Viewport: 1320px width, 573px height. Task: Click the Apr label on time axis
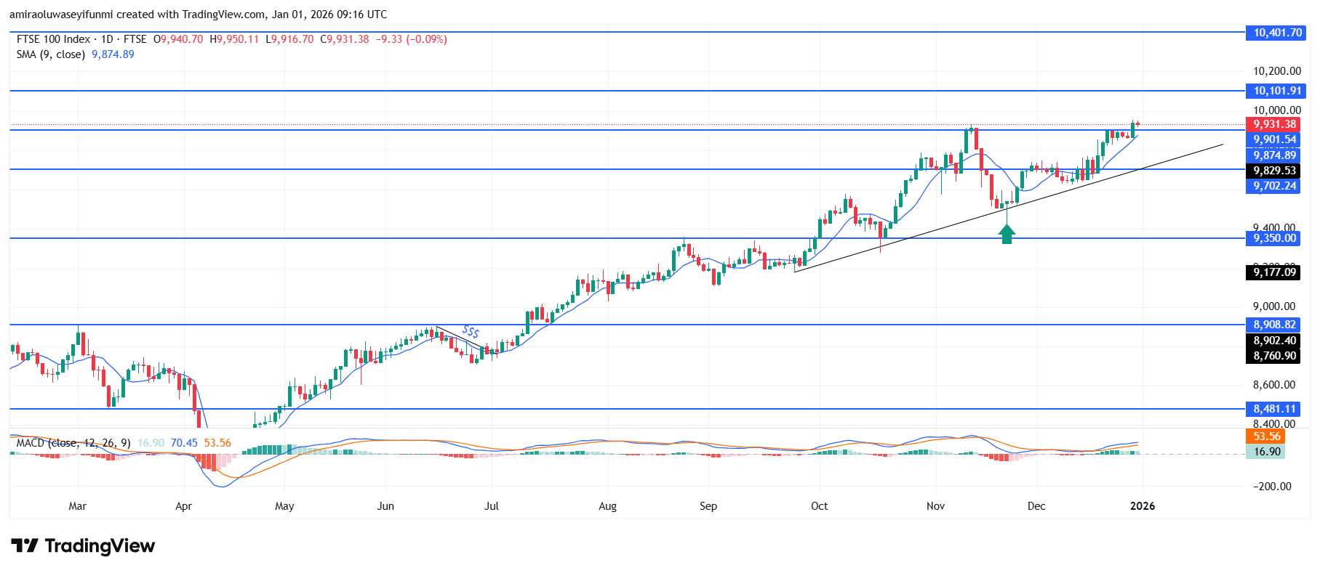tap(183, 506)
